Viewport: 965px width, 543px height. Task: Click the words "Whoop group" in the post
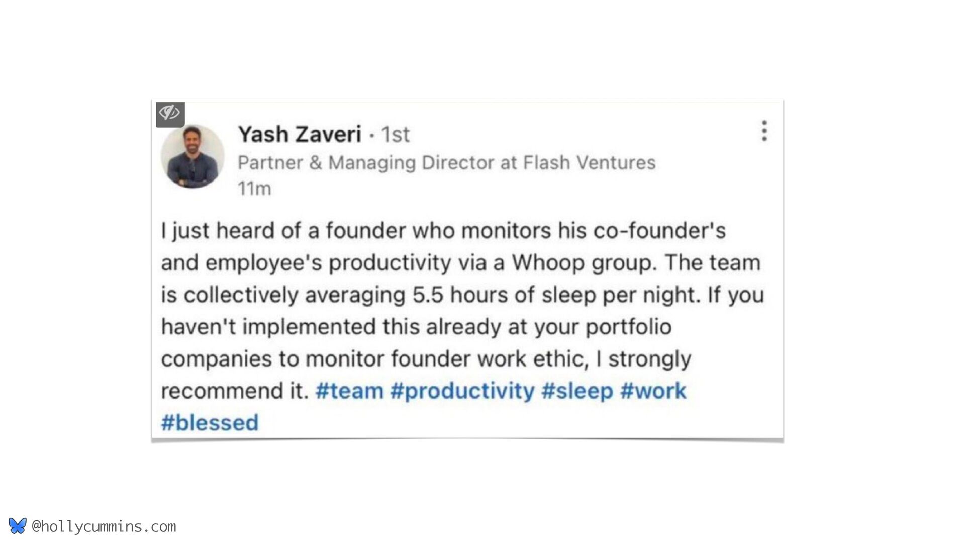coord(584,263)
